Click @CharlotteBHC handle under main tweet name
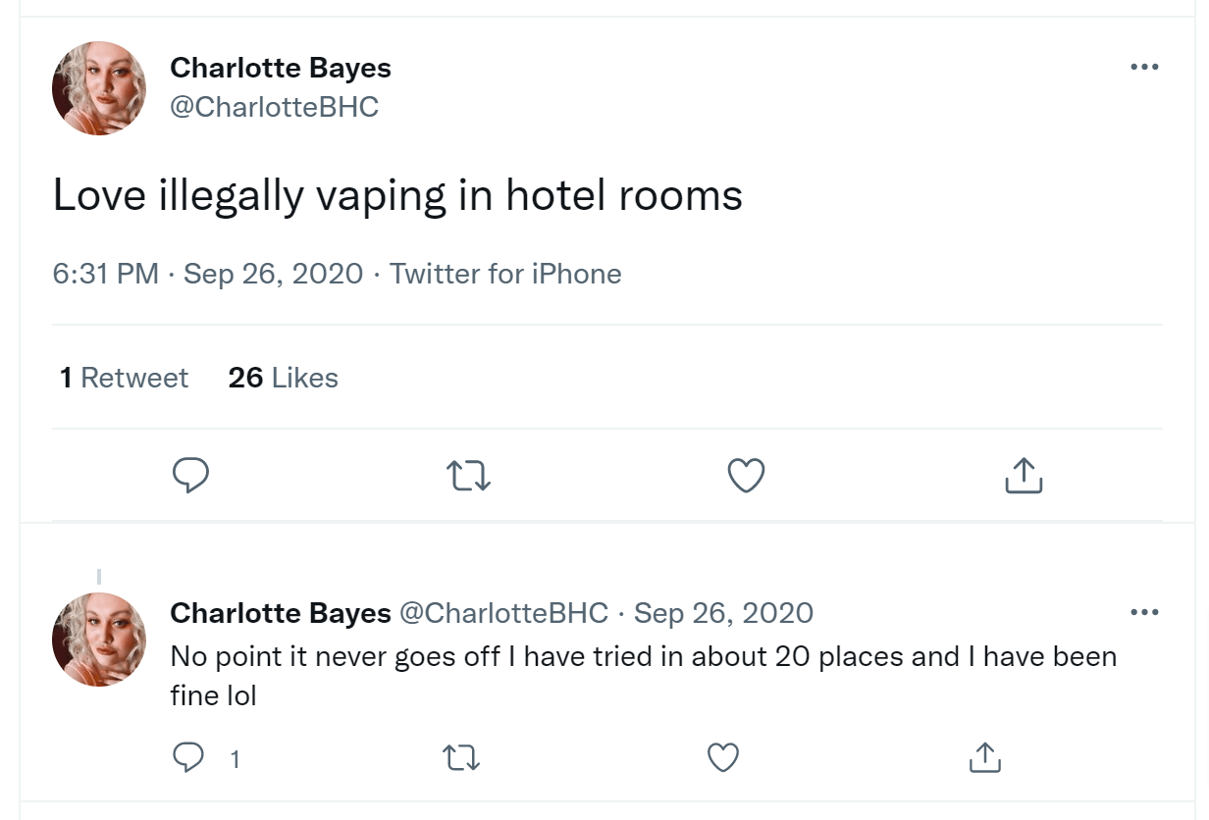This screenshot has width=1209, height=820. (x=275, y=107)
